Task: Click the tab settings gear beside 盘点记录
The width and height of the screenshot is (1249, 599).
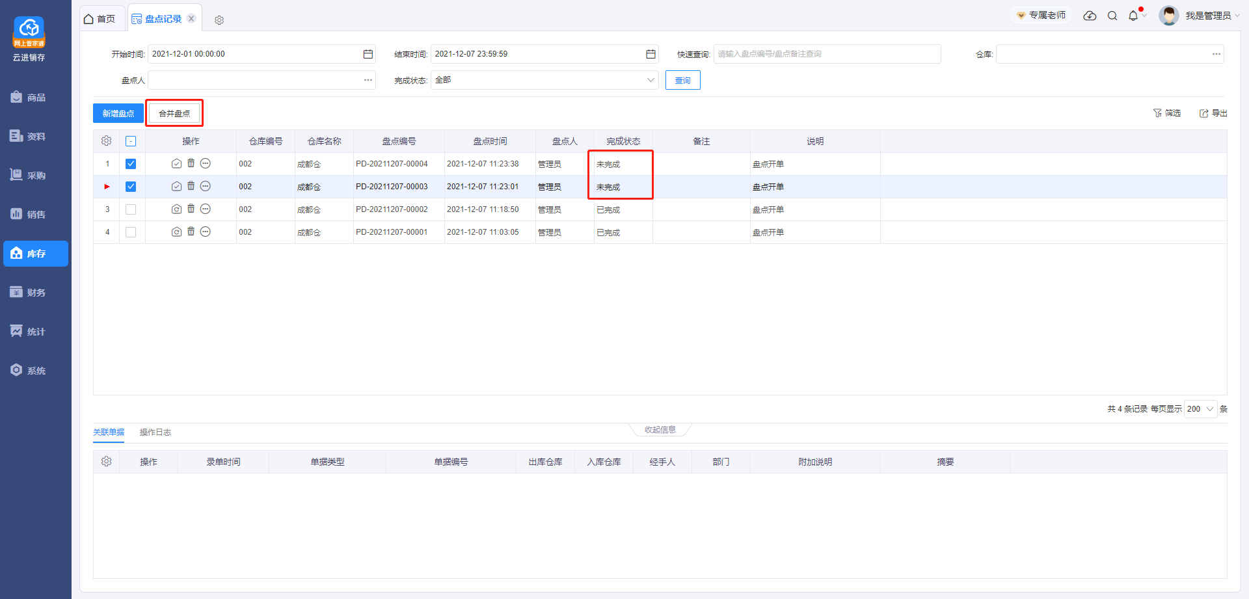Action: coord(219,20)
